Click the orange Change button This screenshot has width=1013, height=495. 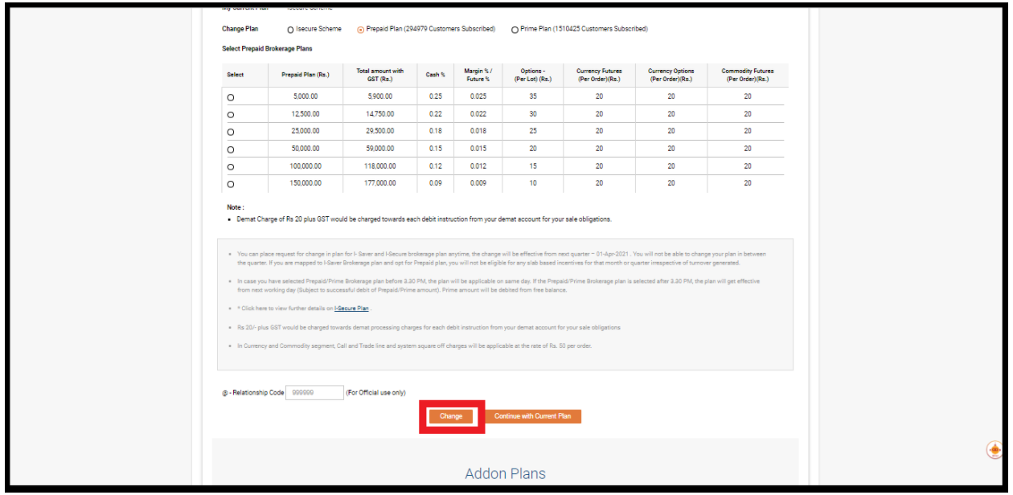pos(451,416)
